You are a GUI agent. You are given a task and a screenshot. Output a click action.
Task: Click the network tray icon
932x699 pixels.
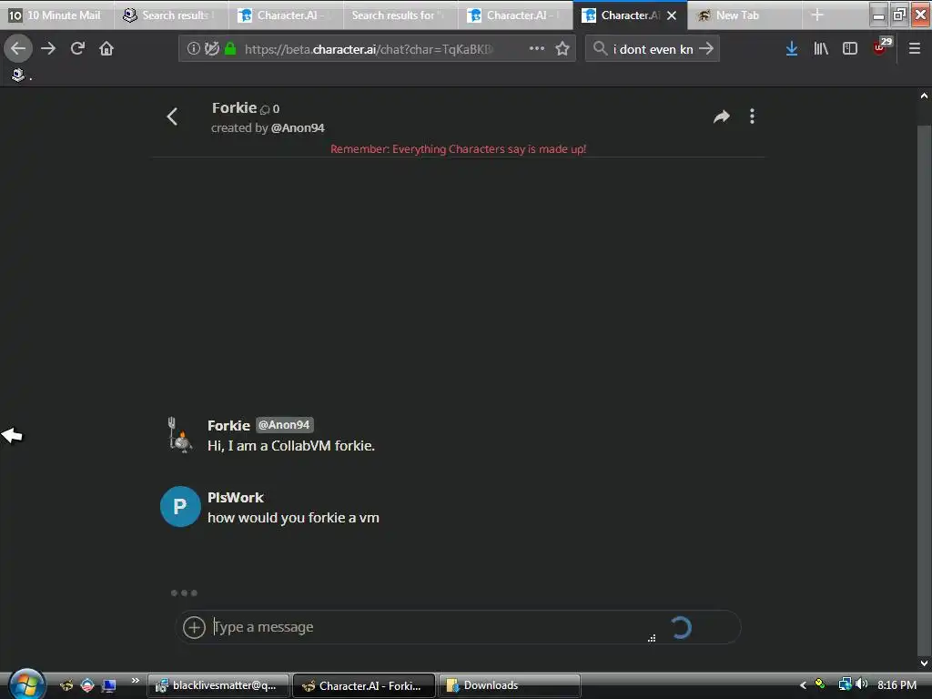pos(845,684)
